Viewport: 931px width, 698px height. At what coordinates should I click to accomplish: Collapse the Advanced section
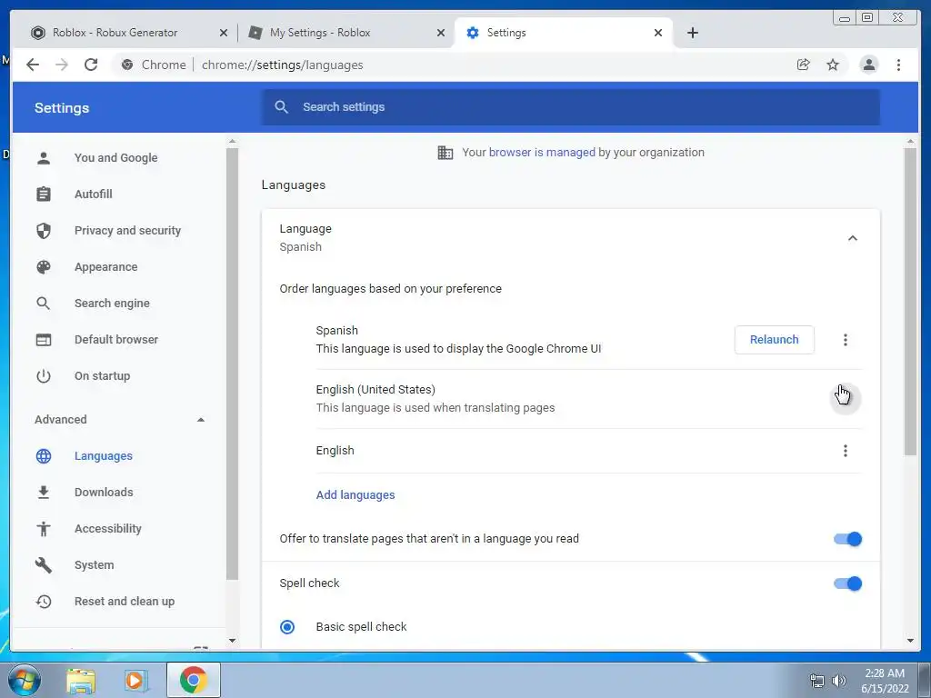201,420
